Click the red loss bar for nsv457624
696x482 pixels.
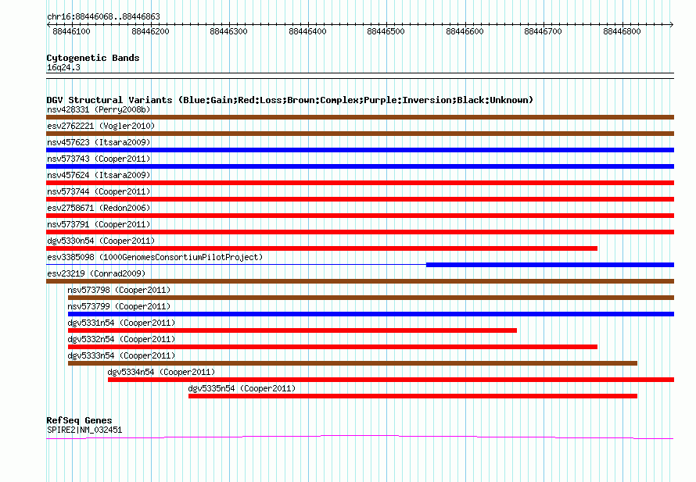pos(360,183)
